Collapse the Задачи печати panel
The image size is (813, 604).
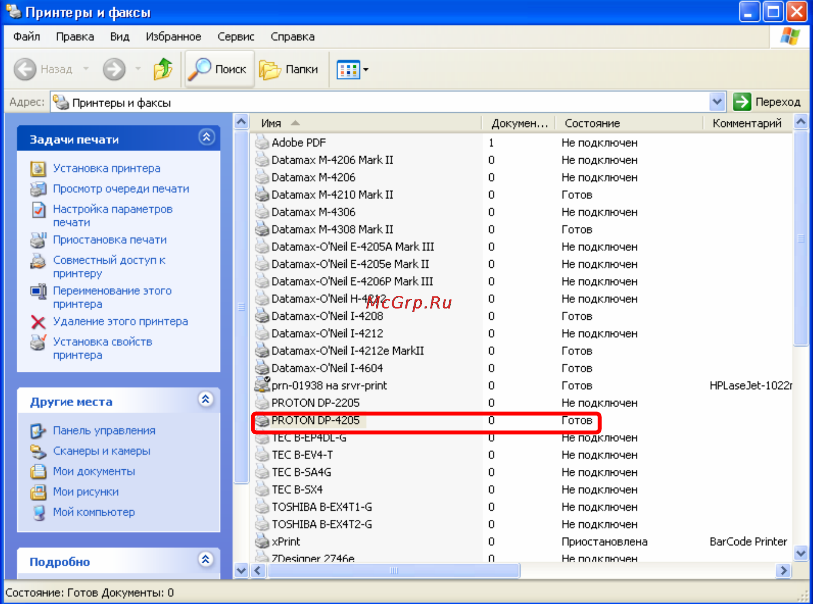click(207, 138)
